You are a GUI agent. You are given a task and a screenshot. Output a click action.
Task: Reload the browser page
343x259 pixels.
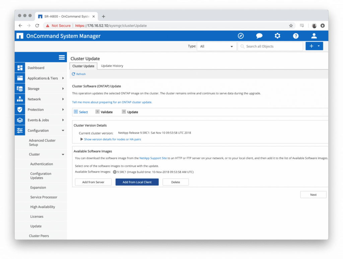pyautogui.click(x=37, y=25)
